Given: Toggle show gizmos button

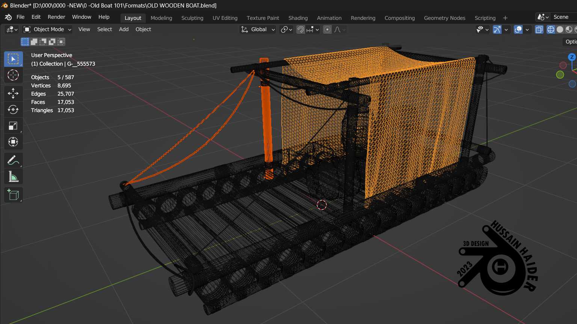Looking at the screenshot, I should point(497,29).
